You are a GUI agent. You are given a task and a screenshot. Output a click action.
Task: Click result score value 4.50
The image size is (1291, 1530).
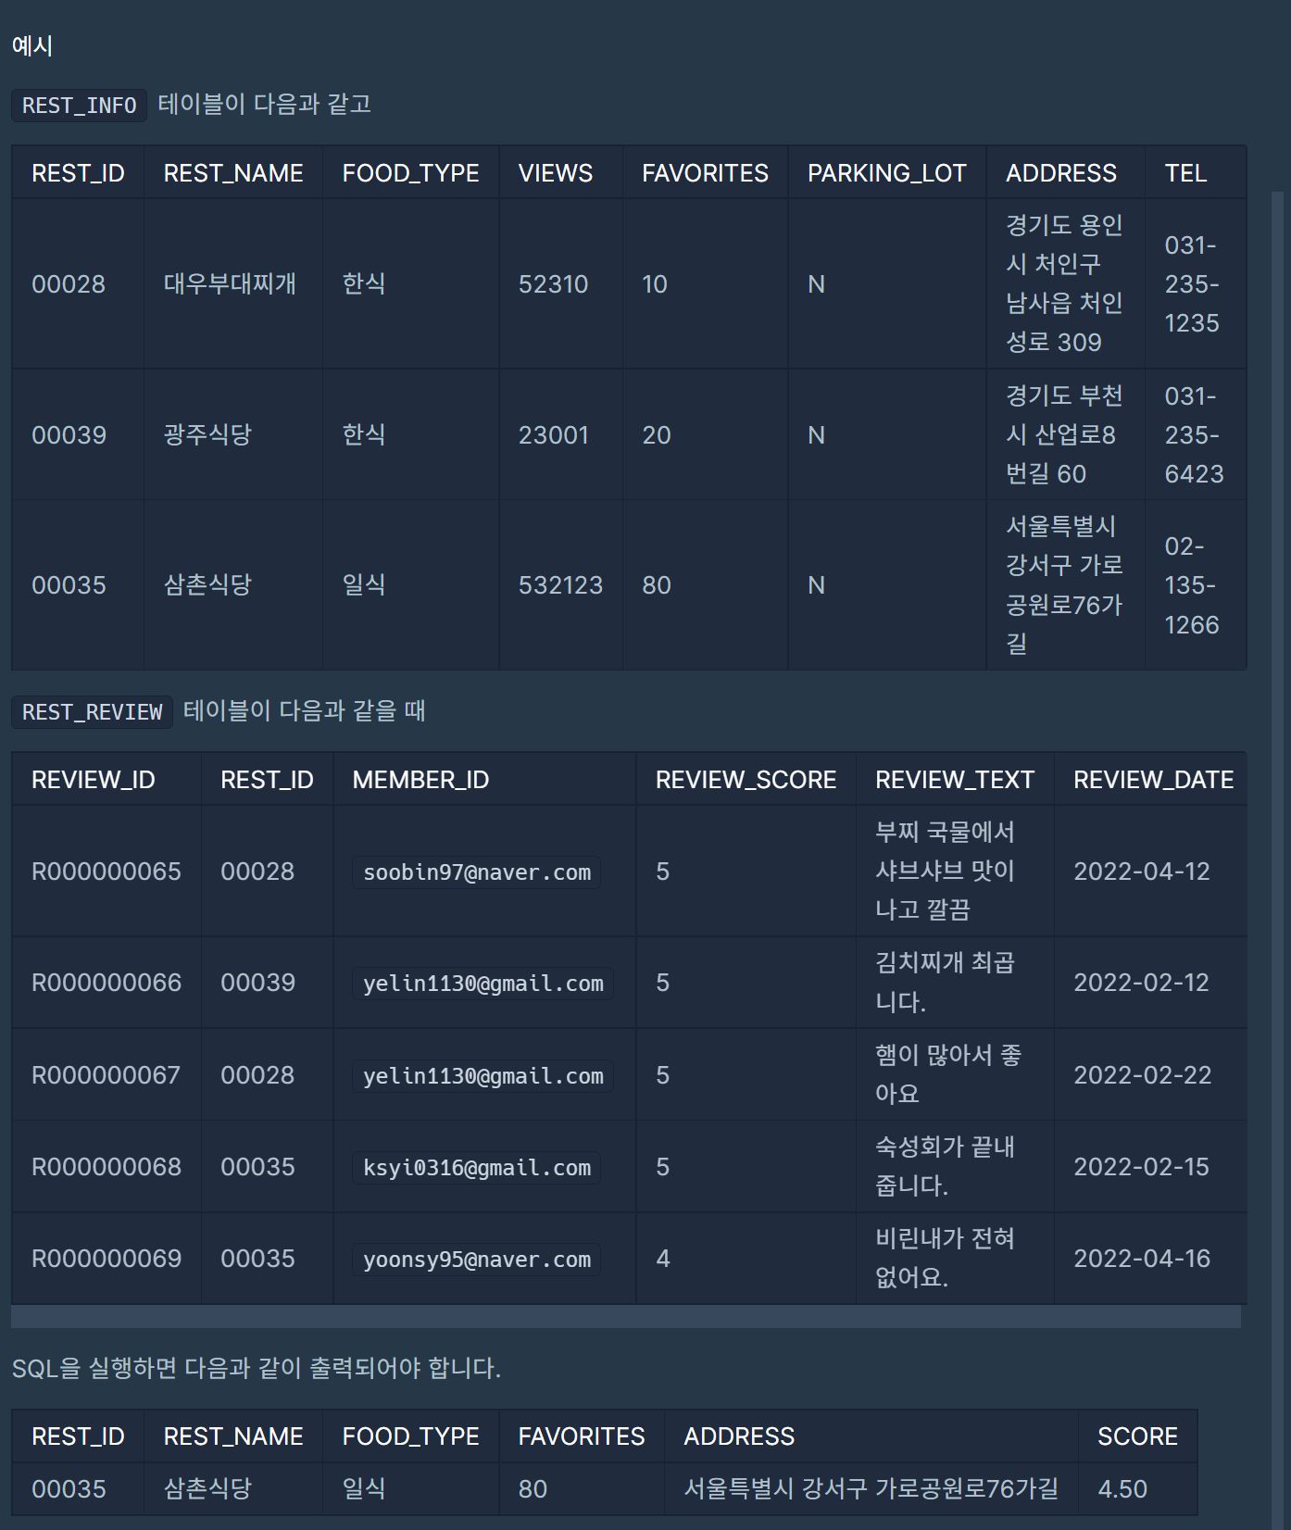click(1122, 1489)
